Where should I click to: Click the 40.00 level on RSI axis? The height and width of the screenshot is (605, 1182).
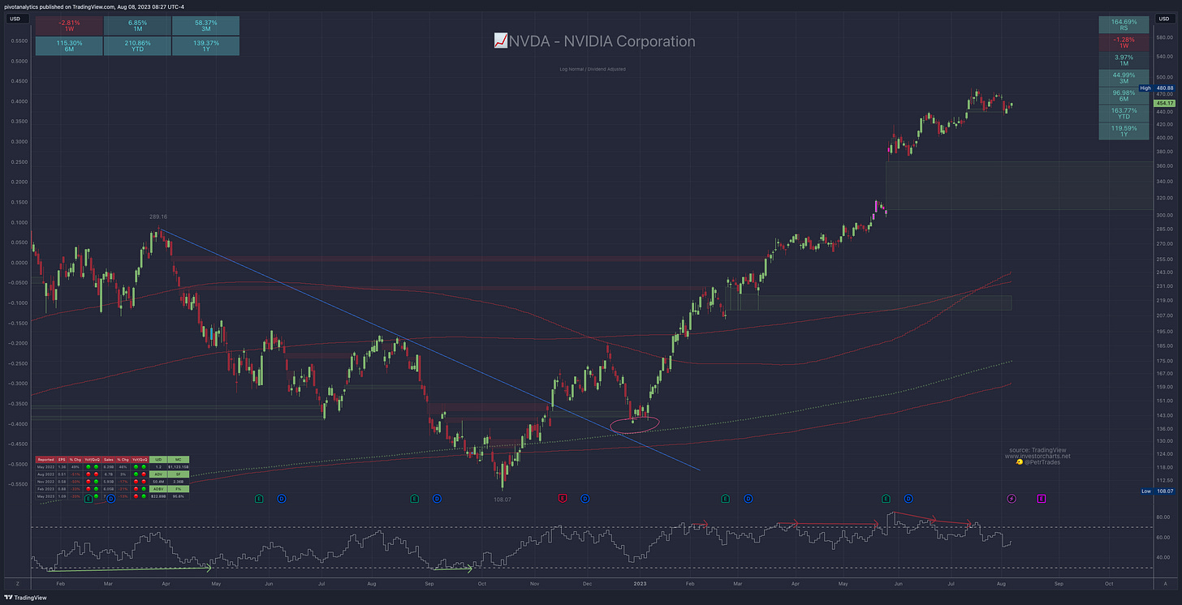(x=1162, y=558)
